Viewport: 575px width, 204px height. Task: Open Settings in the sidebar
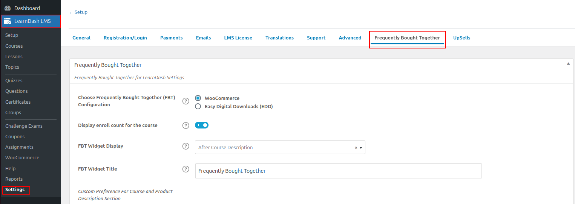(x=15, y=190)
